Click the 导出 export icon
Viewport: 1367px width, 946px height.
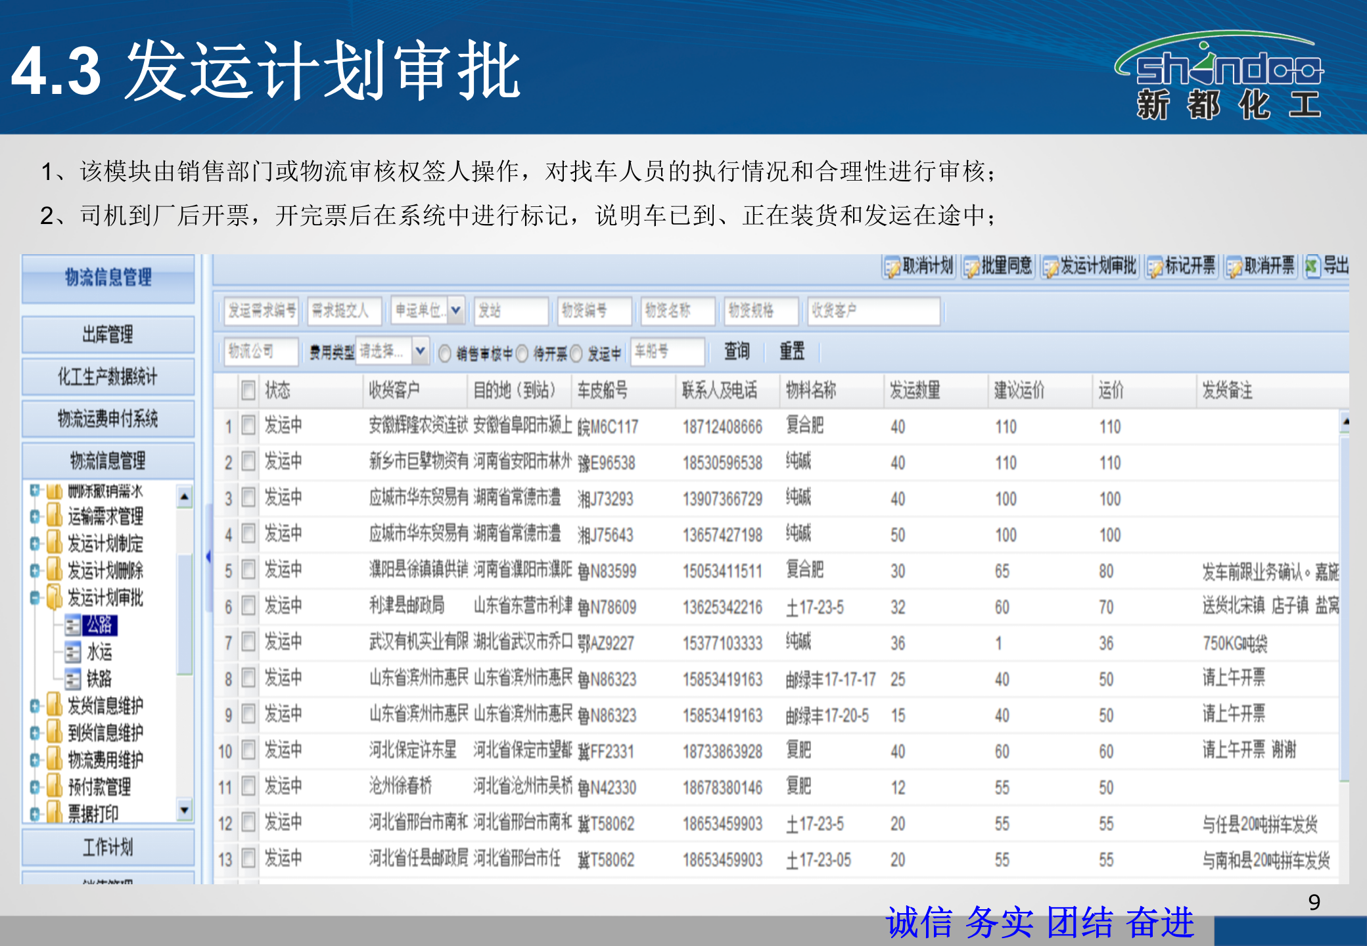coord(1328,267)
